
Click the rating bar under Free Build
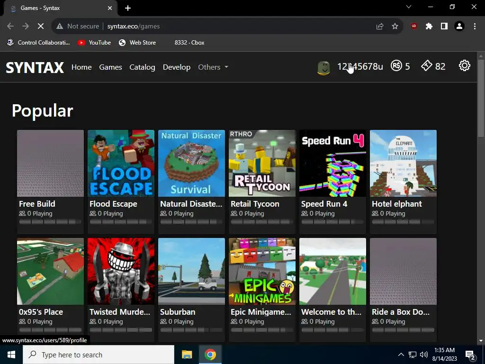click(x=50, y=222)
